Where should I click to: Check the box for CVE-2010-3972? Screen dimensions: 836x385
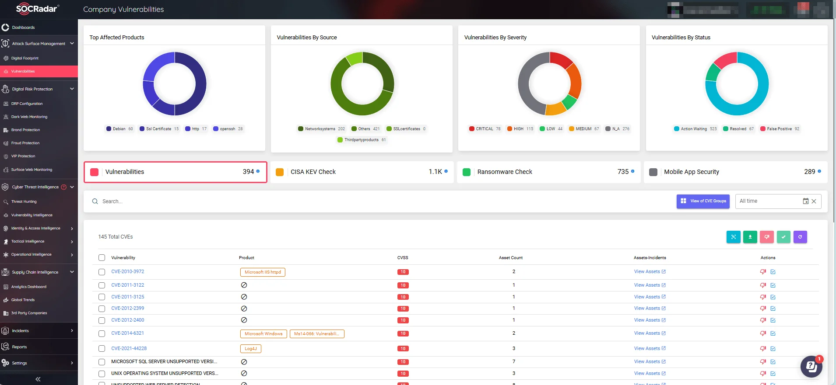coord(102,272)
